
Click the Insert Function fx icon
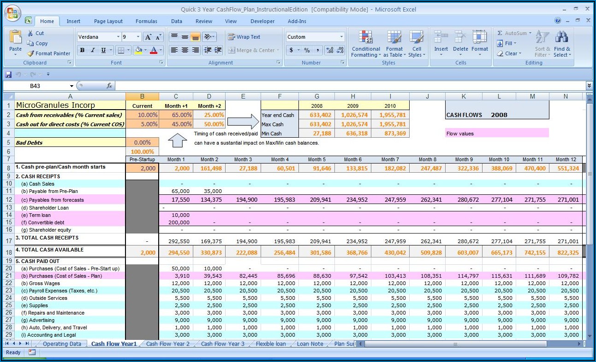click(109, 86)
